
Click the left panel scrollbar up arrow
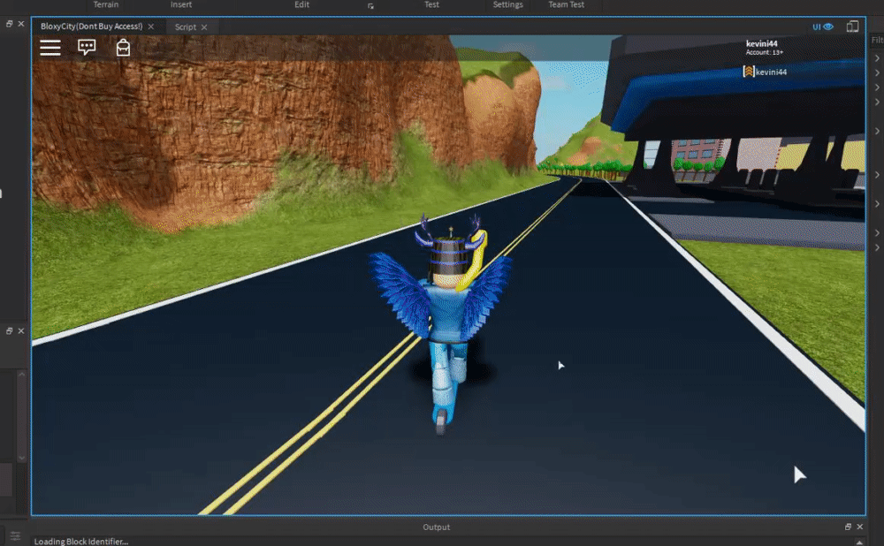21,374
